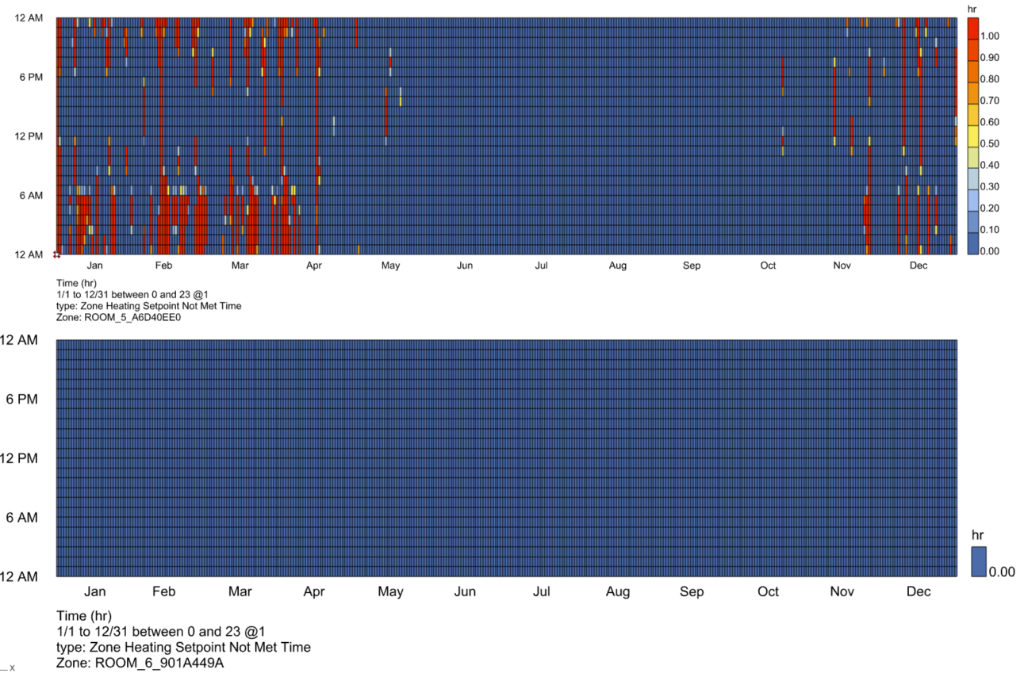Viewport: 1024px width, 677px height.
Task: Click the underscore mark beside the small x
Action: coord(3,671)
